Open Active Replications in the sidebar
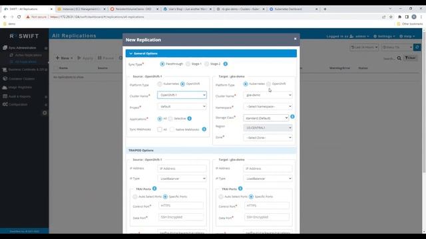426x239 pixels. pos(28,55)
